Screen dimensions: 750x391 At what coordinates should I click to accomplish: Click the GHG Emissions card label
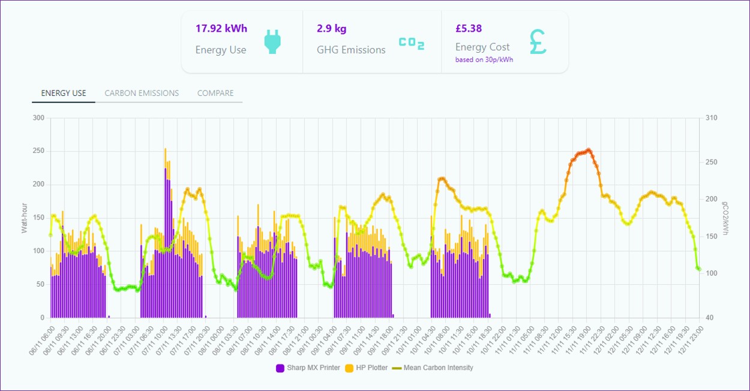point(351,50)
